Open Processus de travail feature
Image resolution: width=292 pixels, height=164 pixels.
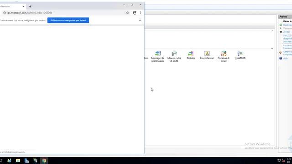224,56
